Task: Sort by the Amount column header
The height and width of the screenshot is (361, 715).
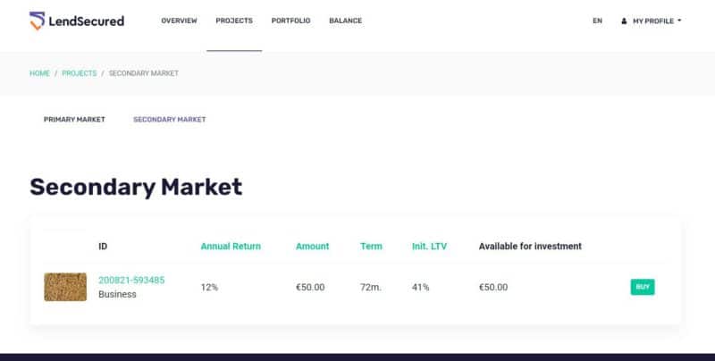Action: (x=312, y=246)
